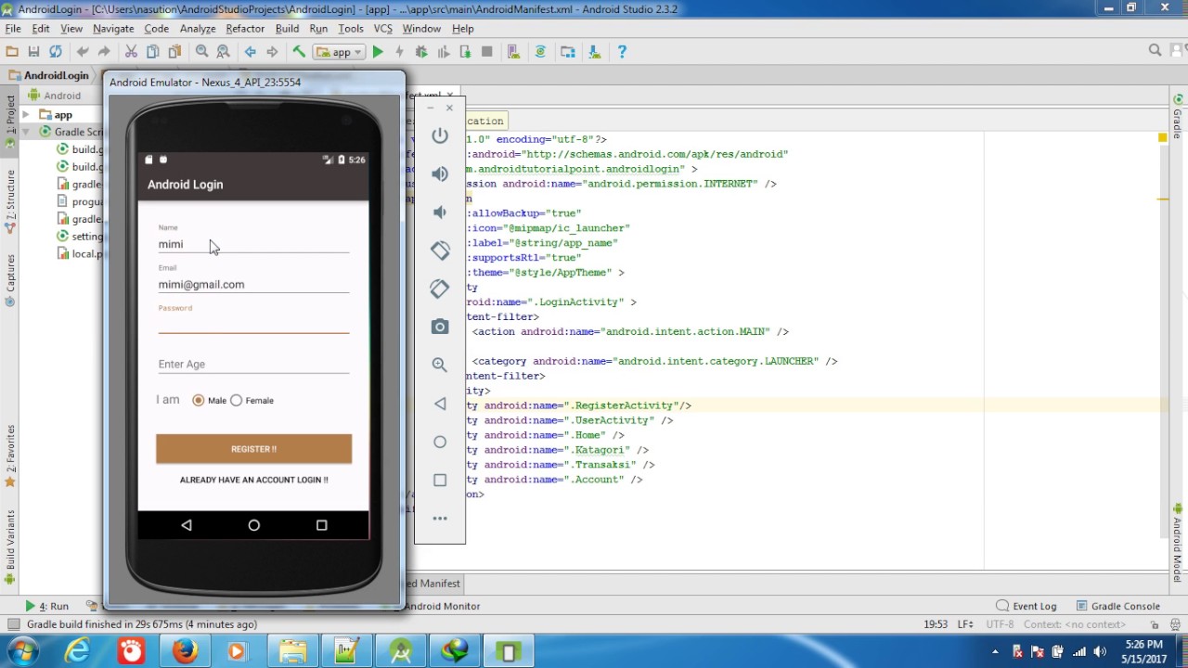Viewport: 1188px width, 668px height.
Task: Tap the ALREADY HAVE AN ACCOUNT LOGIN !! link
Action: point(253,480)
